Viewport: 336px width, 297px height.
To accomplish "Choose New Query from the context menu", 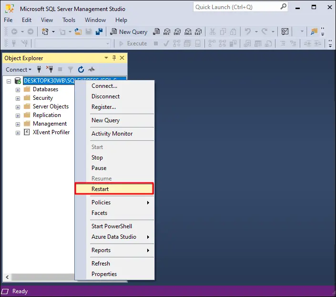I will [x=114, y=120].
